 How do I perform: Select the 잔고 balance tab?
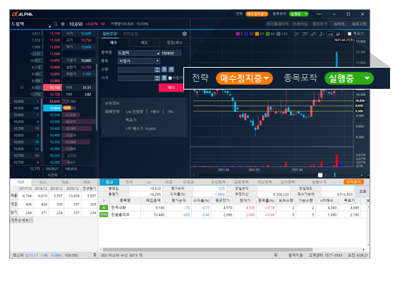point(109,182)
